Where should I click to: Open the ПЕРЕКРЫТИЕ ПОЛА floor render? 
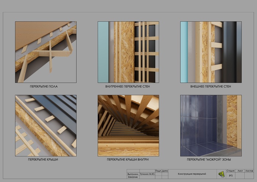click(46, 52)
